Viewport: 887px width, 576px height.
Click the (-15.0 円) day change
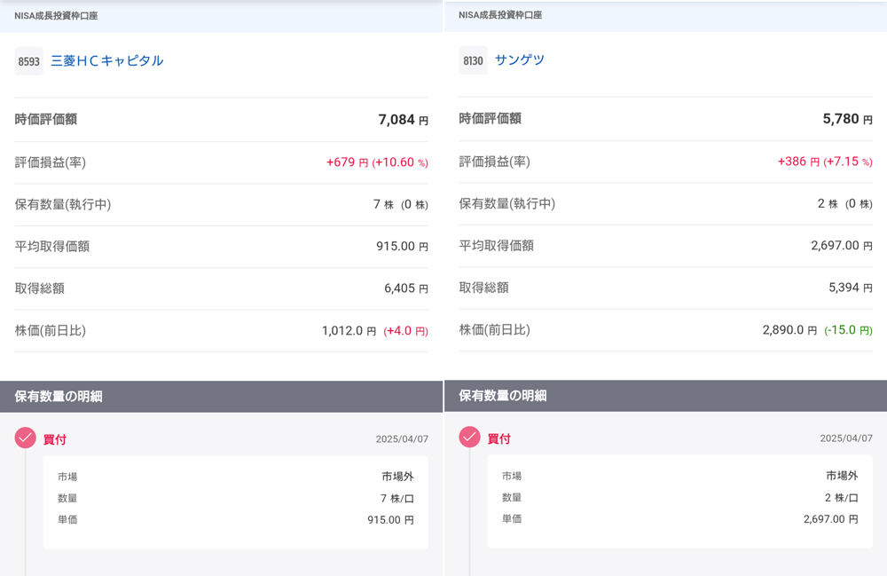click(x=849, y=330)
